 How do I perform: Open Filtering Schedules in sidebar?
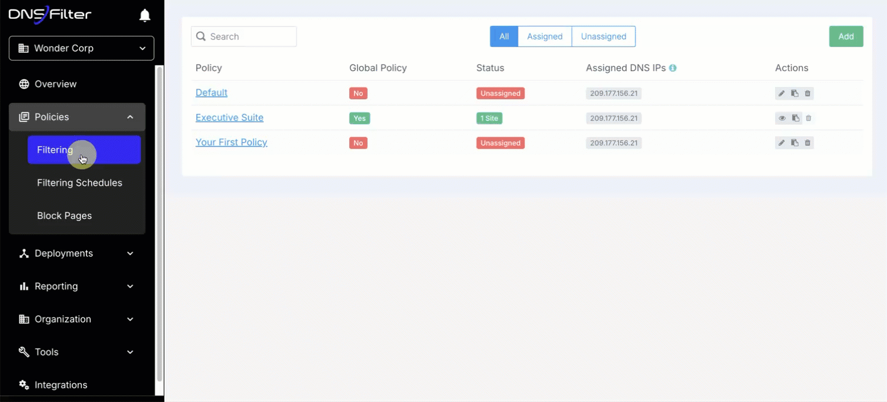tap(80, 183)
